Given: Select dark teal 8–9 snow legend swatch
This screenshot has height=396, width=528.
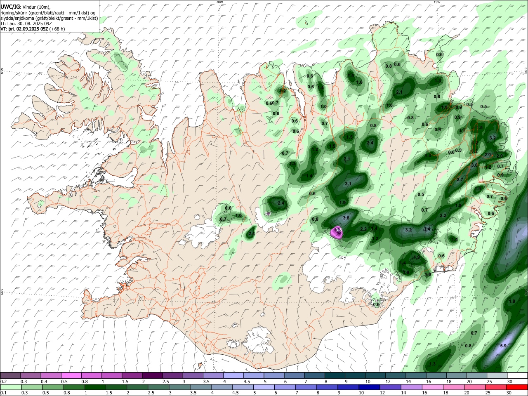Looking at the screenshot, I should pos(335,376).
